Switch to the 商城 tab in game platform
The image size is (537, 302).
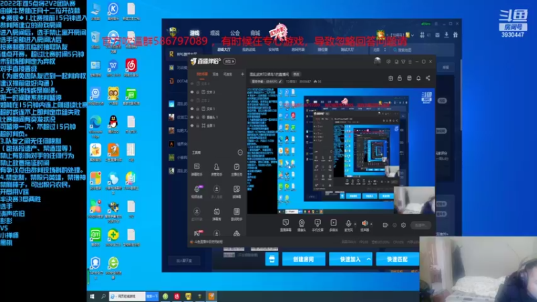[255, 33]
